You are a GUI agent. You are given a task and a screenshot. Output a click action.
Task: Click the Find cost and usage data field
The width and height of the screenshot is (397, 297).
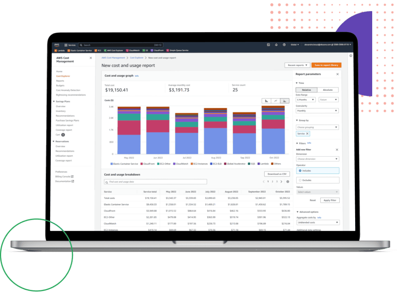coord(155,181)
